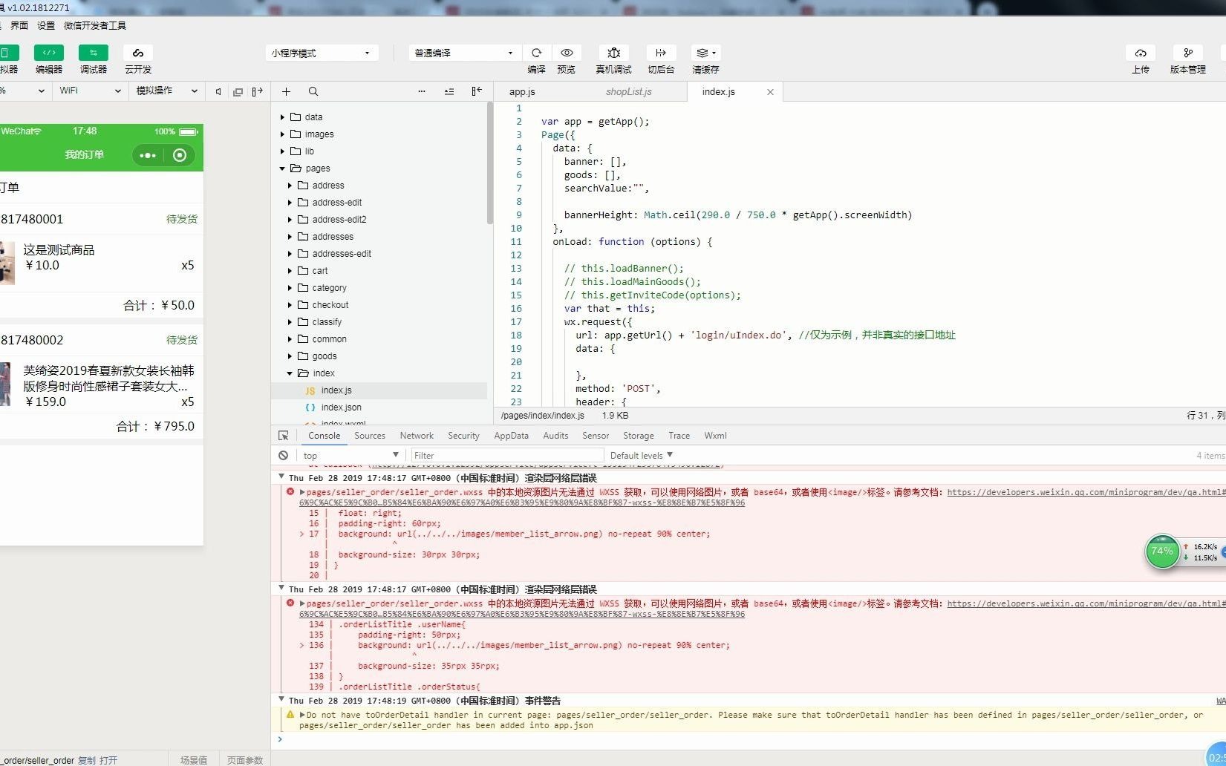Click simulator capsule close circle
Viewport: 1226px width, 766px height.
[x=180, y=155]
